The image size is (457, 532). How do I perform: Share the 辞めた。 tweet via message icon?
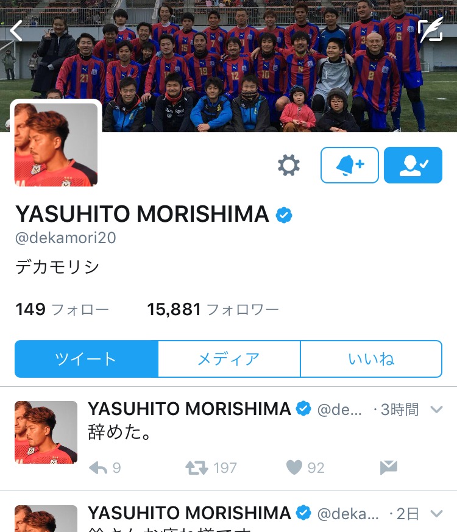click(x=389, y=467)
